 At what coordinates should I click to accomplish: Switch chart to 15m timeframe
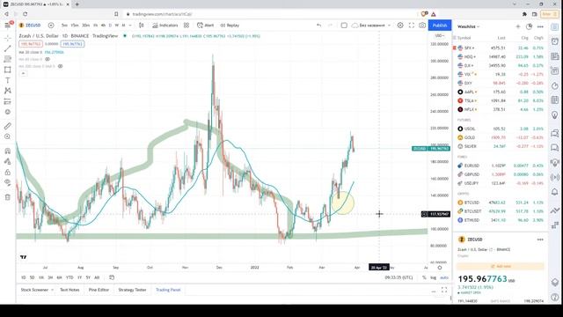coord(74,26)
